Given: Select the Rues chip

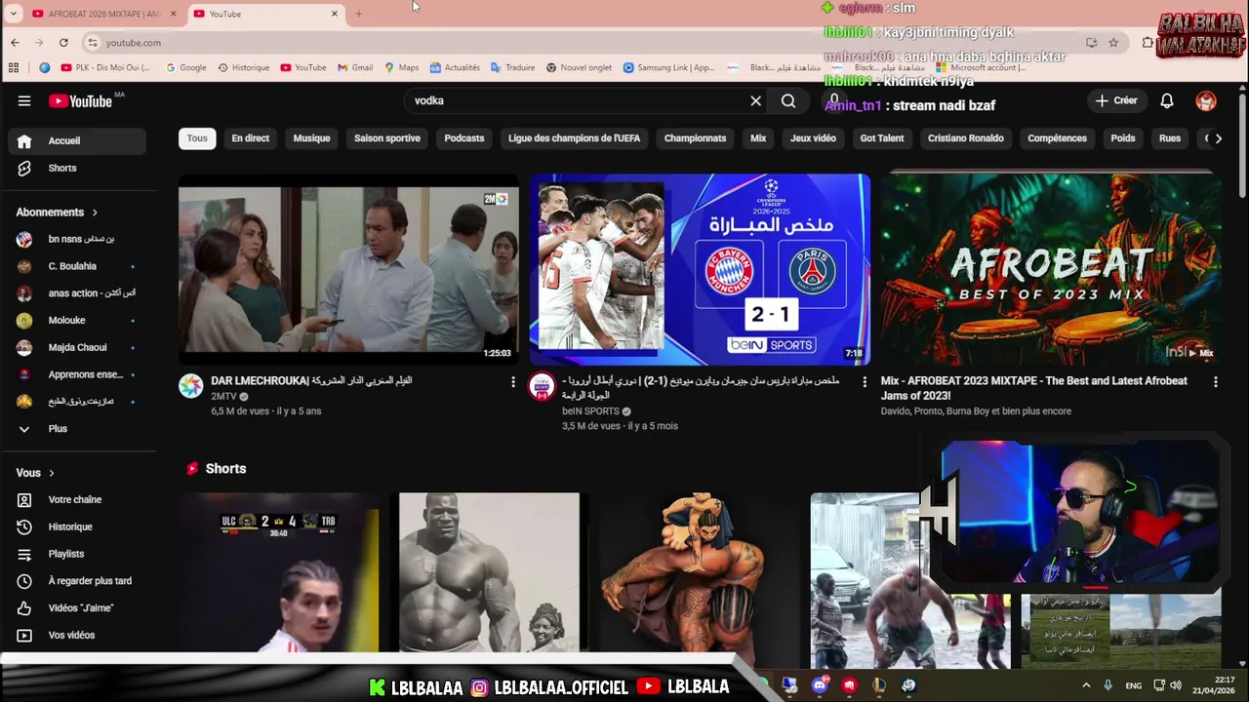Looking at the screenshot, I should [x=1170, y=138].
